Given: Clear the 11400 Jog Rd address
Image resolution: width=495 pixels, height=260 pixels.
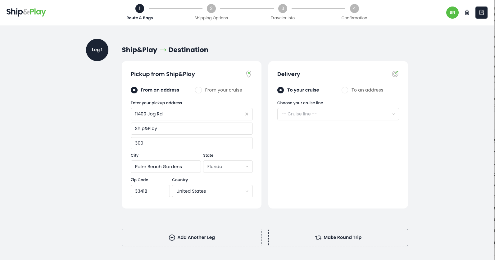Looking at the screenshot, I should 247,114.
